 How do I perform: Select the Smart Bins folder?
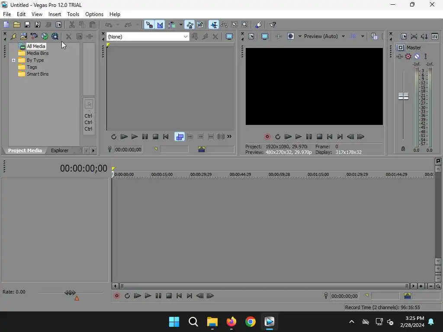click(37, 74)
